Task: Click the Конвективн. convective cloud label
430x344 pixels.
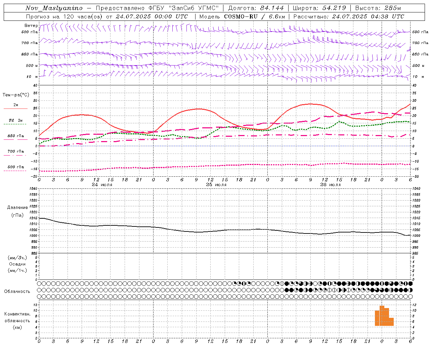Action: click(x=17, y=314)
